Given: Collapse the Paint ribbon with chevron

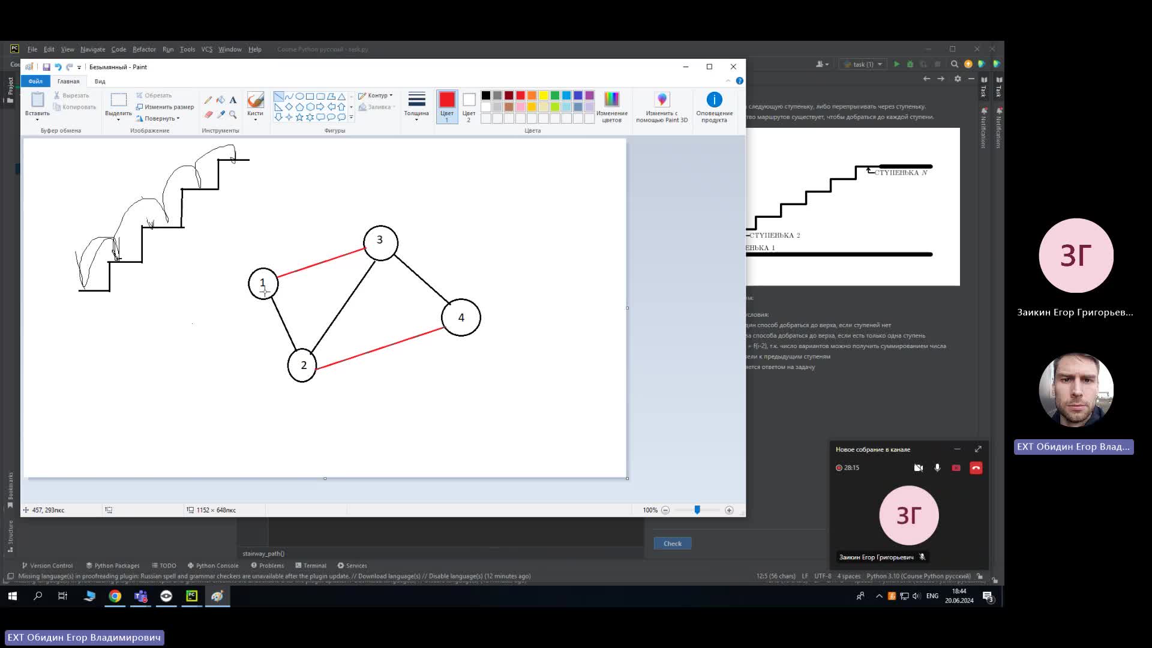Looking at the screenshot, I should tap(728, 81).
